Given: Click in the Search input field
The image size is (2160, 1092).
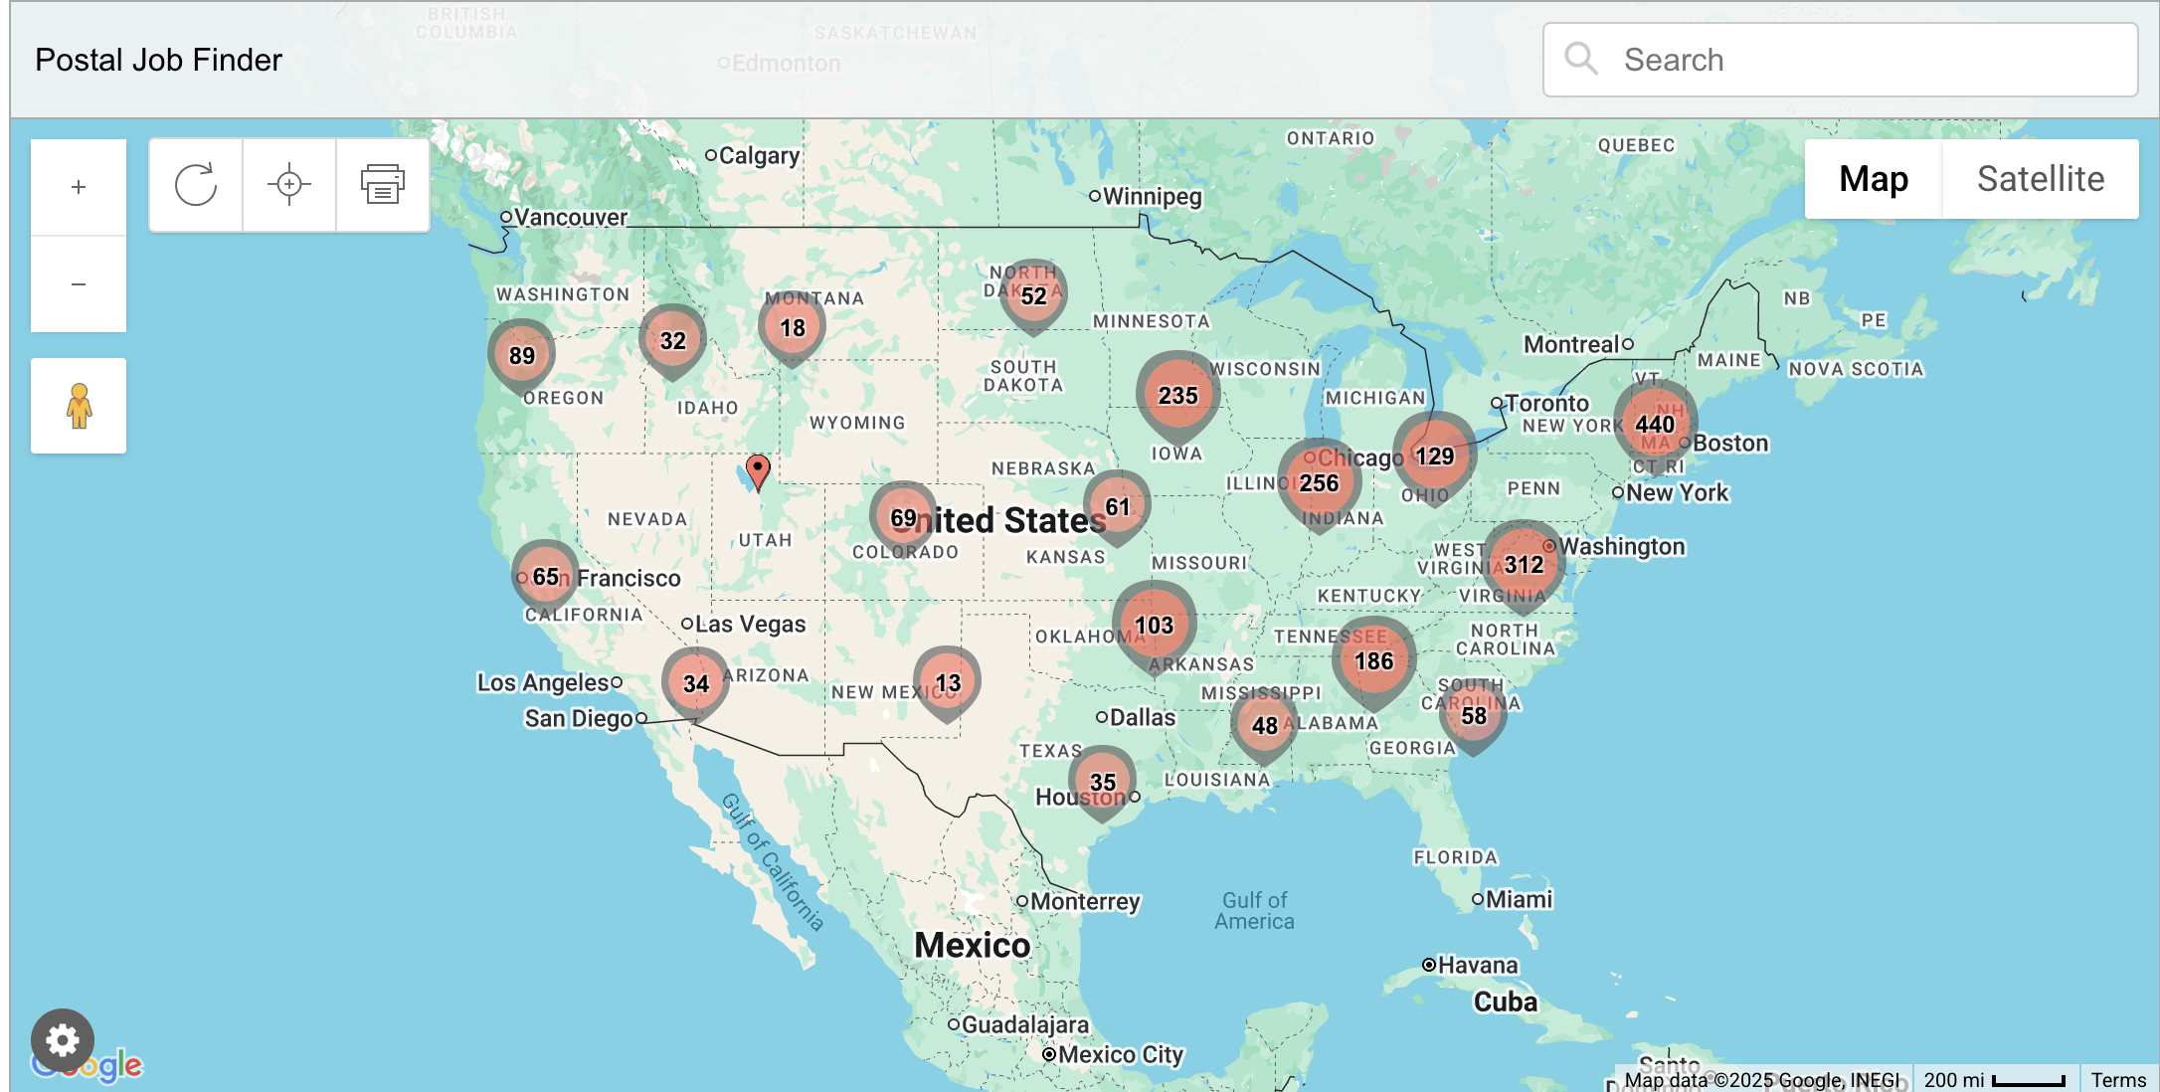Looking at the screenshot, I should point(1841,60).
